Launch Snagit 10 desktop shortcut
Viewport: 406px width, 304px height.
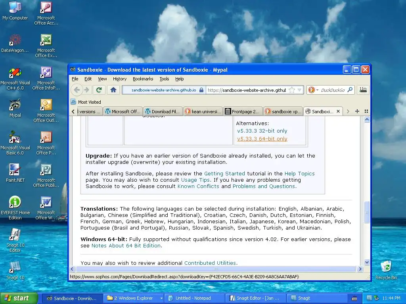point(15,270)
